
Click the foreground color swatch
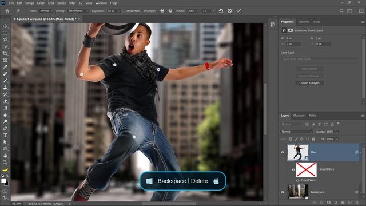(3, 181)
